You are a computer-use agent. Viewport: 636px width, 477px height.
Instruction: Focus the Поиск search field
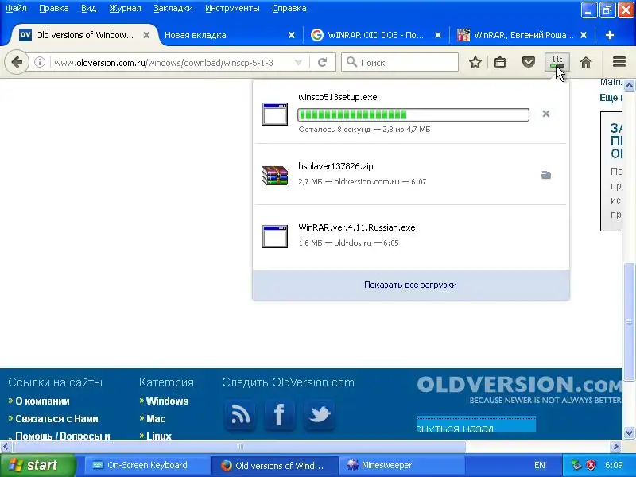coord(400,63)
